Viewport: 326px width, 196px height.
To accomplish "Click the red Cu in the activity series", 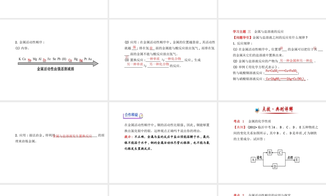I will [70, 60].
